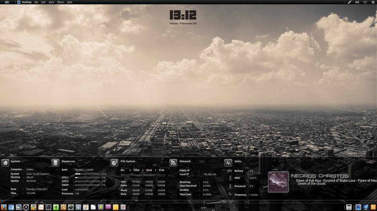Open the colorful paint palette dock icon

pos(34,207)
